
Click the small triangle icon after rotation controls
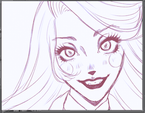(x=41, y=111)
